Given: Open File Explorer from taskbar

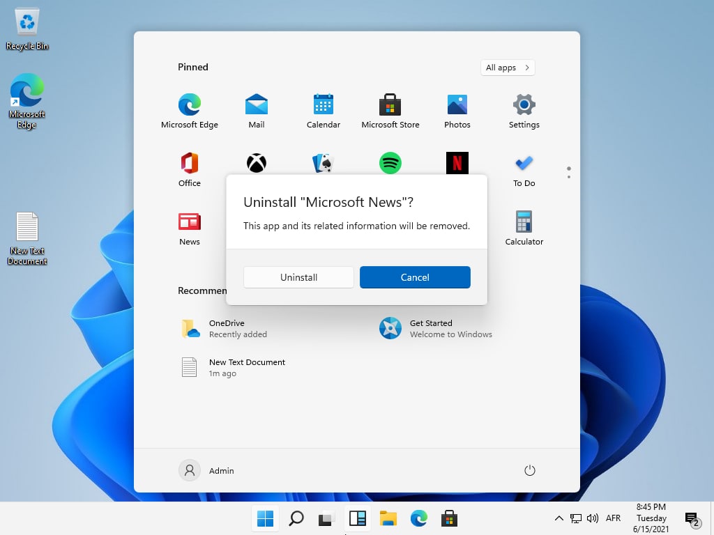Looking at the screenshot, I should 388,518.
